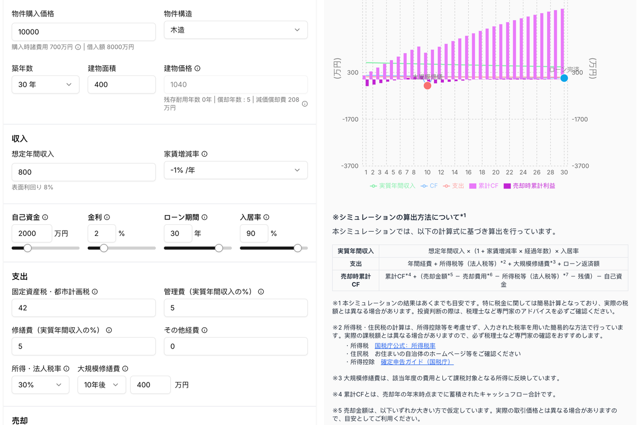Click info icon beside 家賃増減率 label

click(205, 154)
